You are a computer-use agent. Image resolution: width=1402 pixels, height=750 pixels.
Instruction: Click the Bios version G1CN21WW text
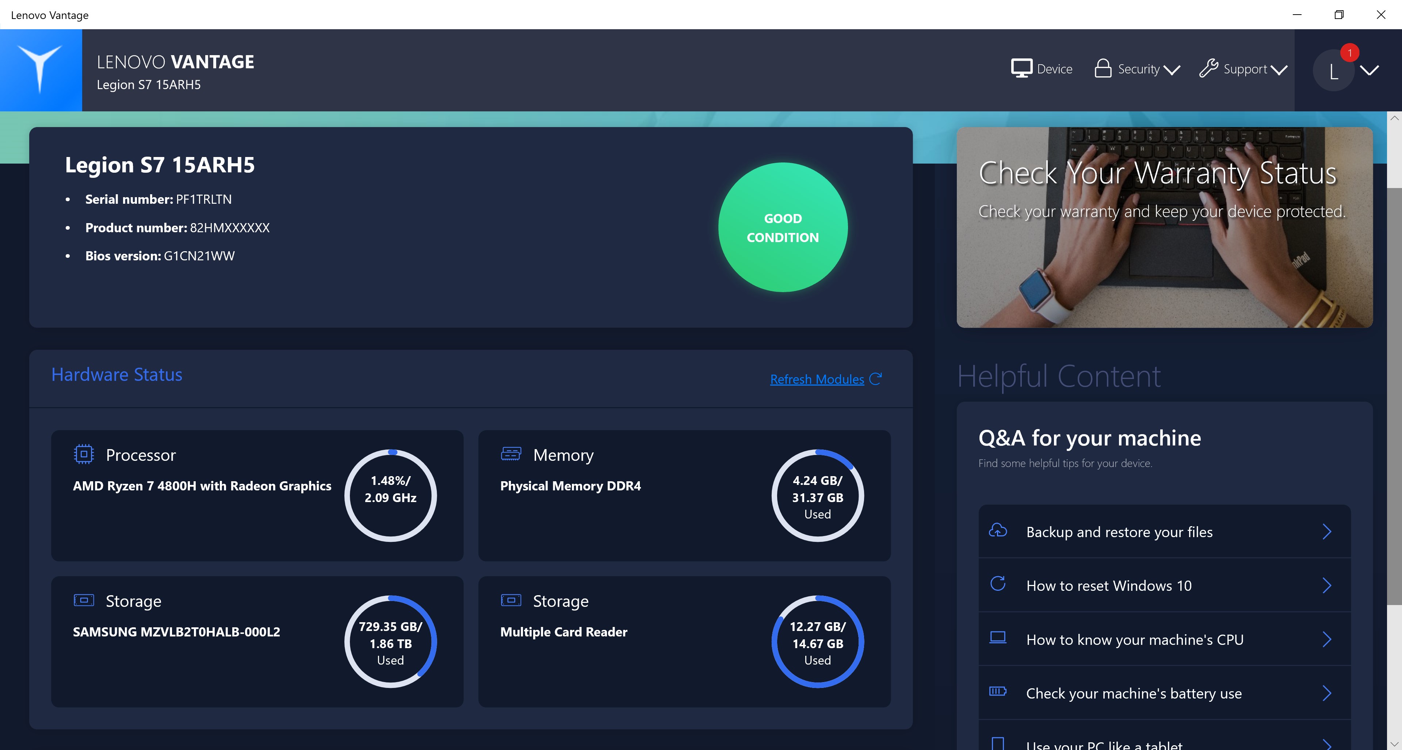(x=160, y=256)
